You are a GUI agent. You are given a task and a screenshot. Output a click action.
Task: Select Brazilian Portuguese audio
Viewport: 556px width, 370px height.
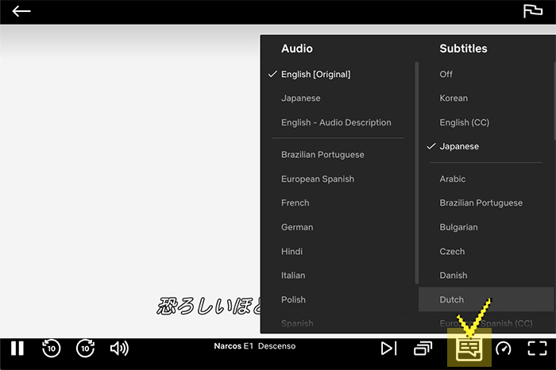click(322, 155)
